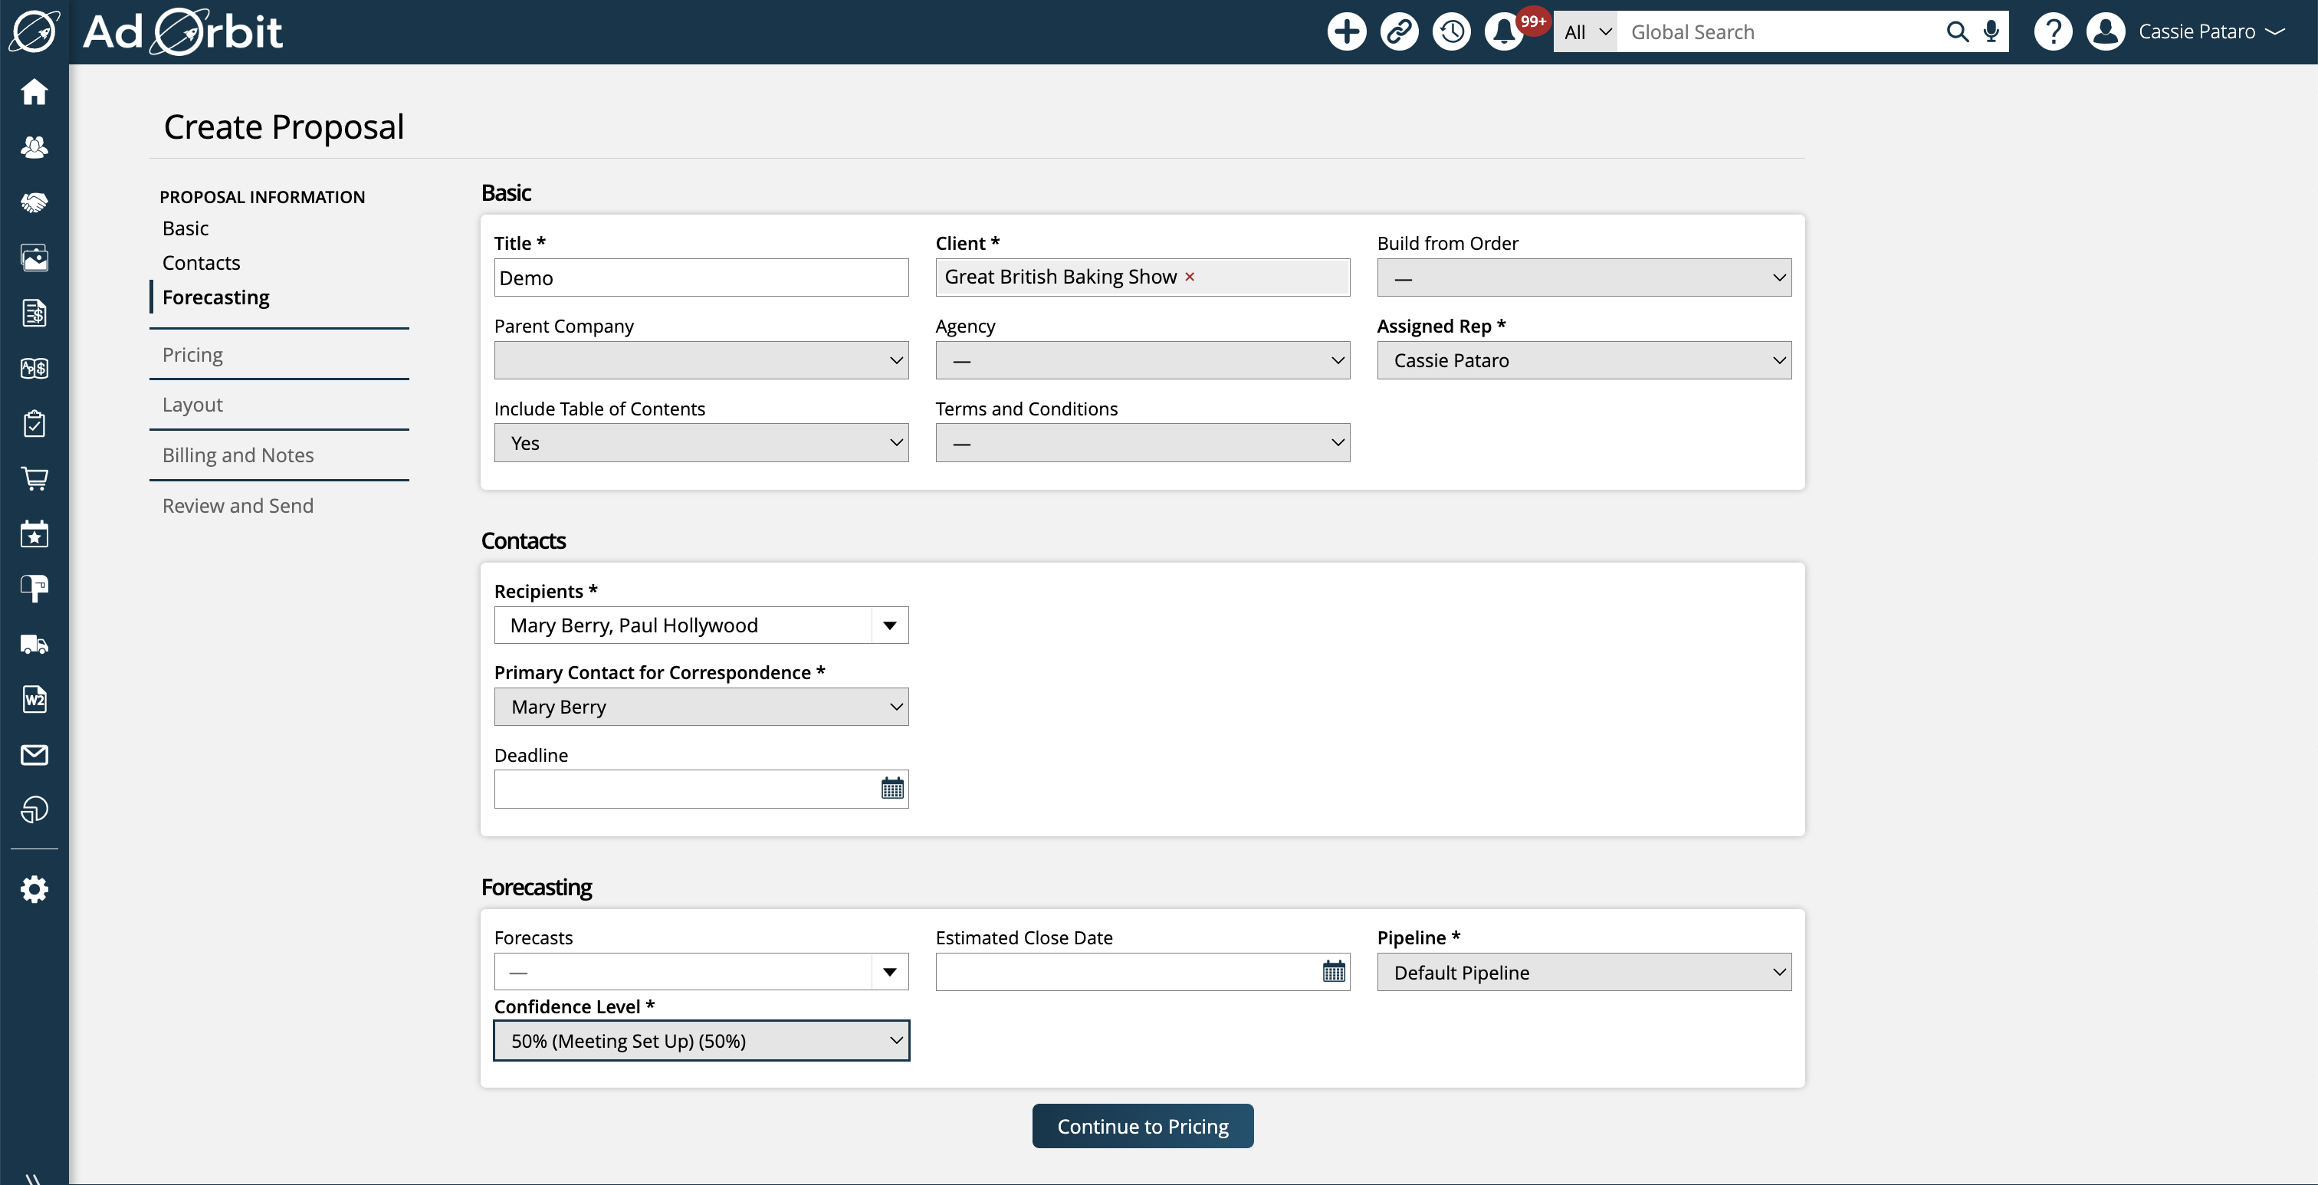
Task: Open the image gallery sidebar icon
Action: pyautogui.click(x=34, y=258)
